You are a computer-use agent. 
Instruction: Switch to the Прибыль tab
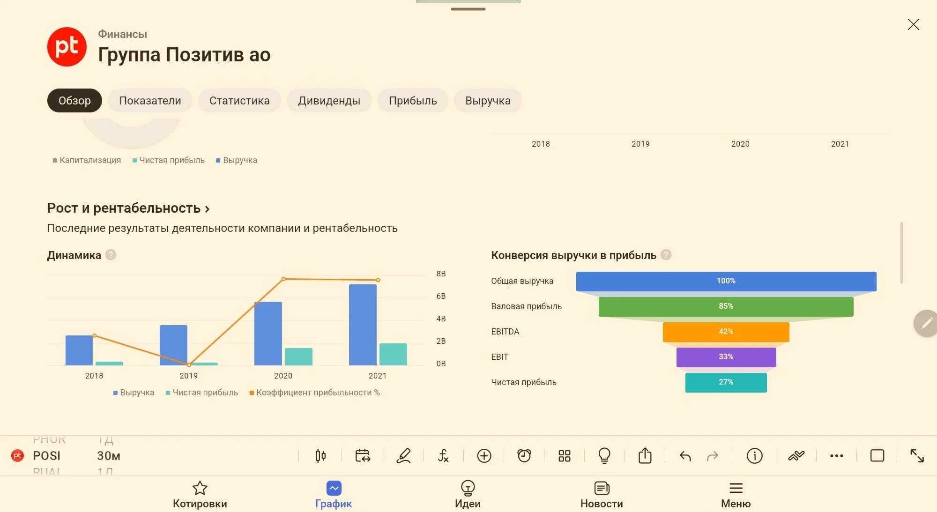(413, 101)
